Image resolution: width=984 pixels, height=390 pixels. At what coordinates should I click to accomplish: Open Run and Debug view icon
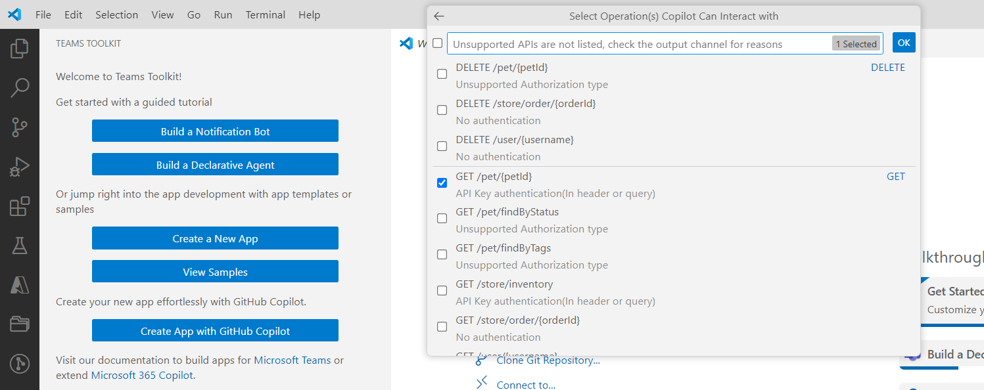click(x=20, y=167)
